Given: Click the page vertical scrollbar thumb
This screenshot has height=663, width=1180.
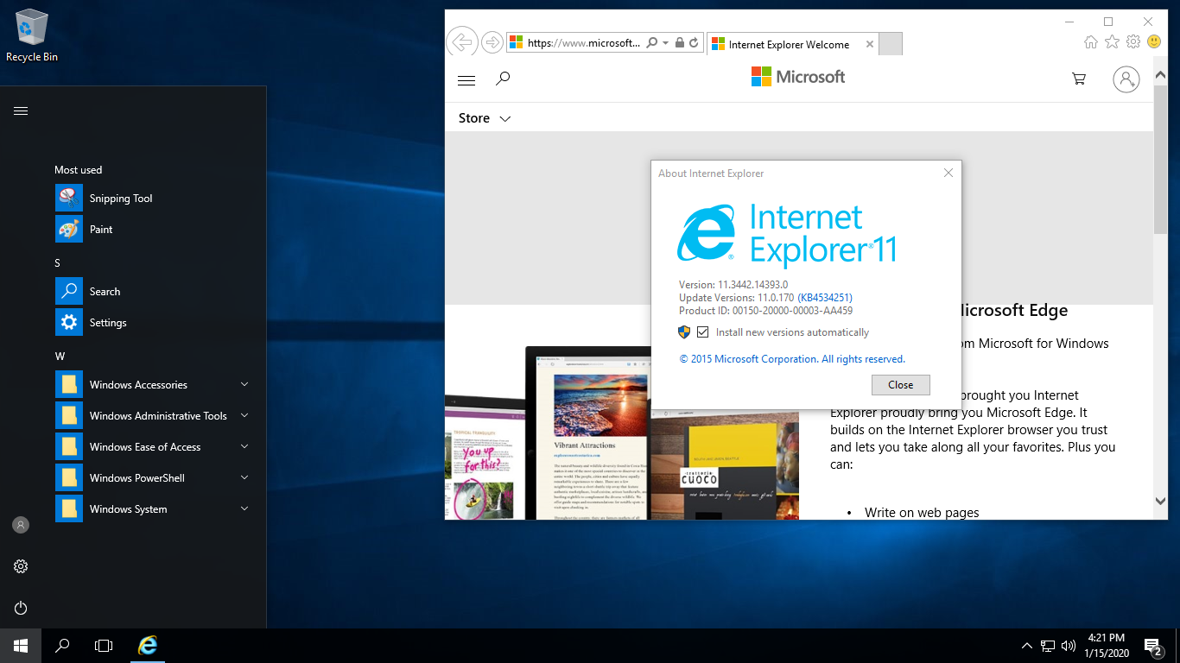Looking at the screenshot, I should (x=1160, y=161).
